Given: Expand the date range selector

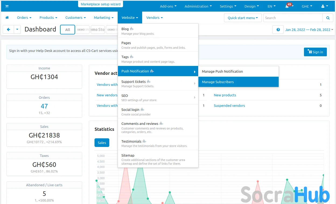Looking at the screenshot, I should point(309,30).
